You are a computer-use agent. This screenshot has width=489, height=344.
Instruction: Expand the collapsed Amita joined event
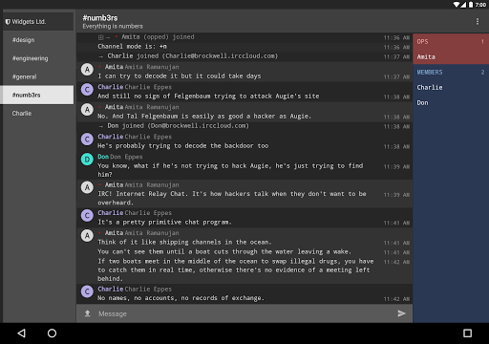pyautogui.click(x=101, y=37)
